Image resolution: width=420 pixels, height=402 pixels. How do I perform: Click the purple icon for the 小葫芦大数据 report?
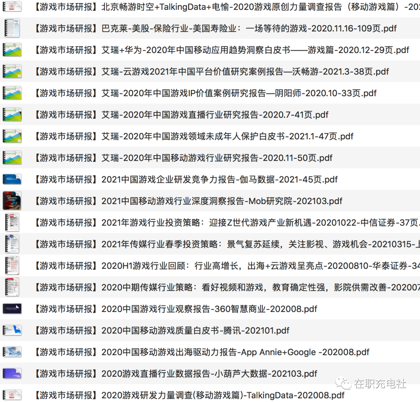pyautogui.click(x=12, y=374)
